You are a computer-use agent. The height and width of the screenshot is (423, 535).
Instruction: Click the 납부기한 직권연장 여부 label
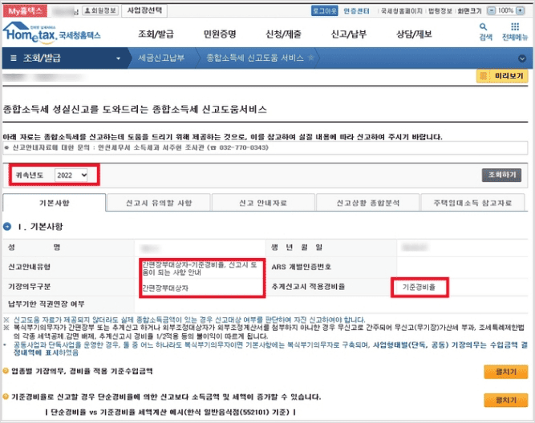[46, 304]
